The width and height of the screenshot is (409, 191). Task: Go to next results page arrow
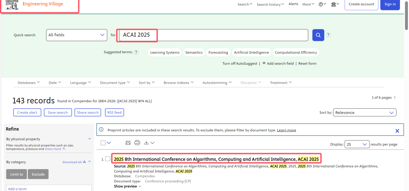(x=395, y=97)
